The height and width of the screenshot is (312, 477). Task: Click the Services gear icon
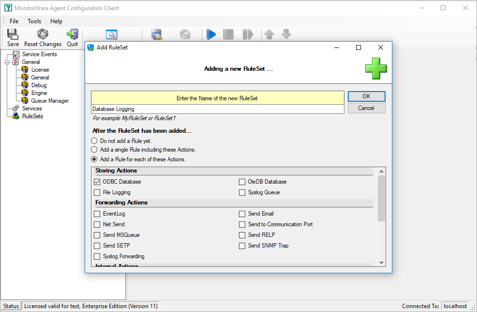pos(15,109)
